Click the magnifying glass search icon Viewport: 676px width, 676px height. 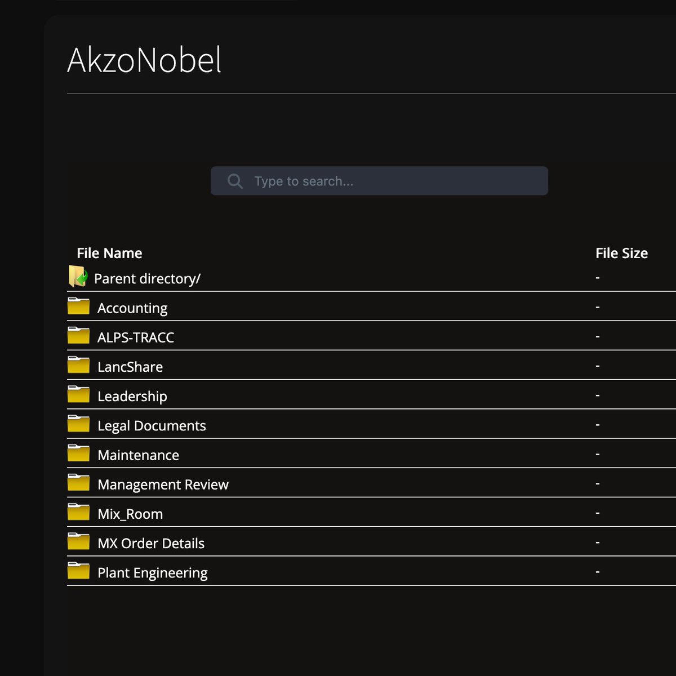pyautogui.click(x=235, y=181)
